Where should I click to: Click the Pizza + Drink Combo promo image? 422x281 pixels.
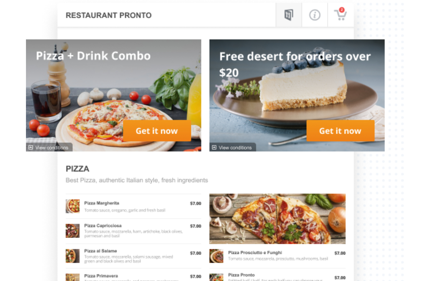114,95
